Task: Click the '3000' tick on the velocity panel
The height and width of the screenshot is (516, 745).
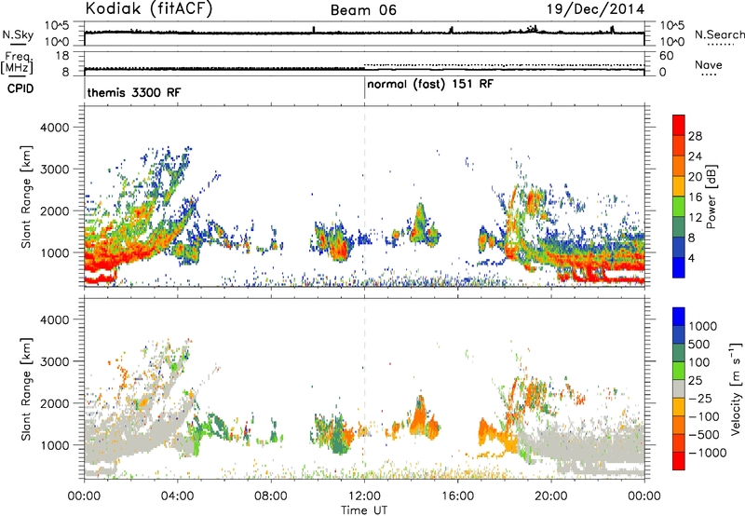Action: click(x=54, y=361)
